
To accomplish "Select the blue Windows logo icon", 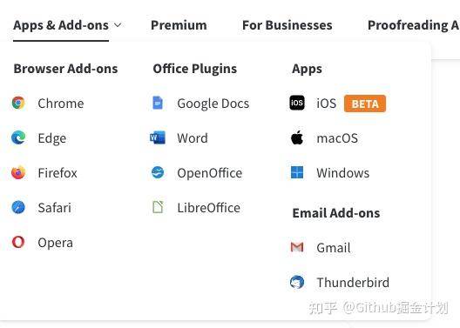I will pos(297,172).
